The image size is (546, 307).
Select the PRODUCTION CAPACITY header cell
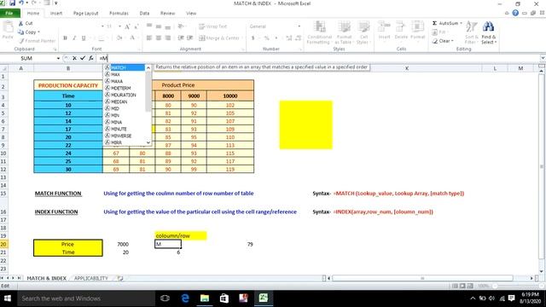[x=68, y=85]
